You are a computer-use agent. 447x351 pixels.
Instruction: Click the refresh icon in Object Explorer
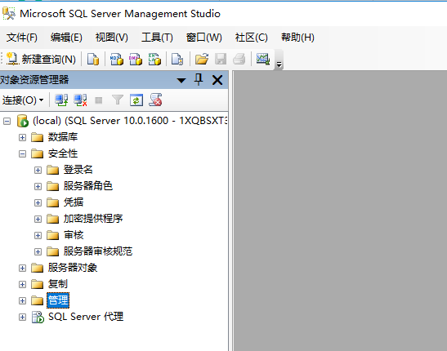click(136, 100)
